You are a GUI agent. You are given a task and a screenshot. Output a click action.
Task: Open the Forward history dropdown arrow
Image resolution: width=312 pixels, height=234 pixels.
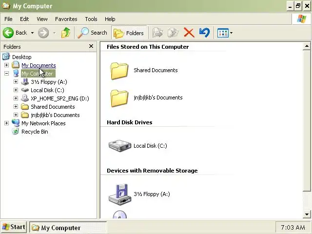[54, 33]
